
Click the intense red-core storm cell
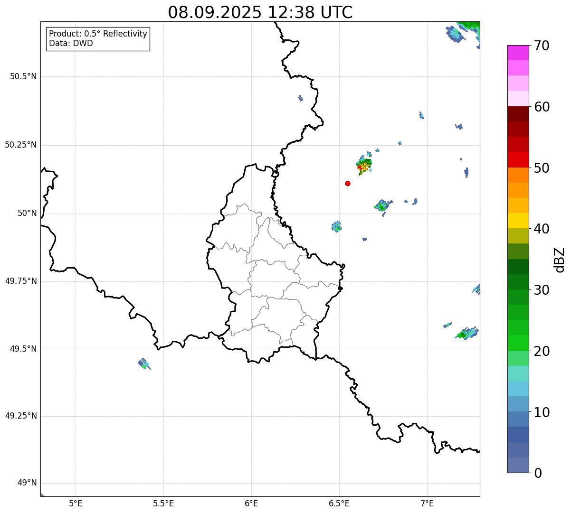click(x=363, y=166)
